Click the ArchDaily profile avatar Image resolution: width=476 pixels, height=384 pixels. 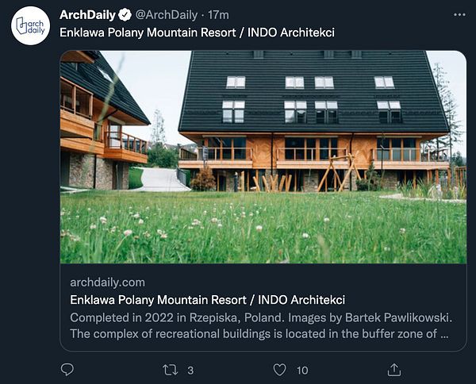pyautogui.click(x=30, y=26)
